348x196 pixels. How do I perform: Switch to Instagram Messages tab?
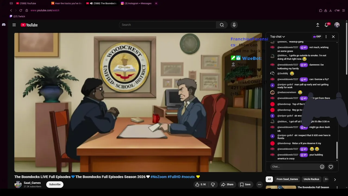(x=136, y=3)
